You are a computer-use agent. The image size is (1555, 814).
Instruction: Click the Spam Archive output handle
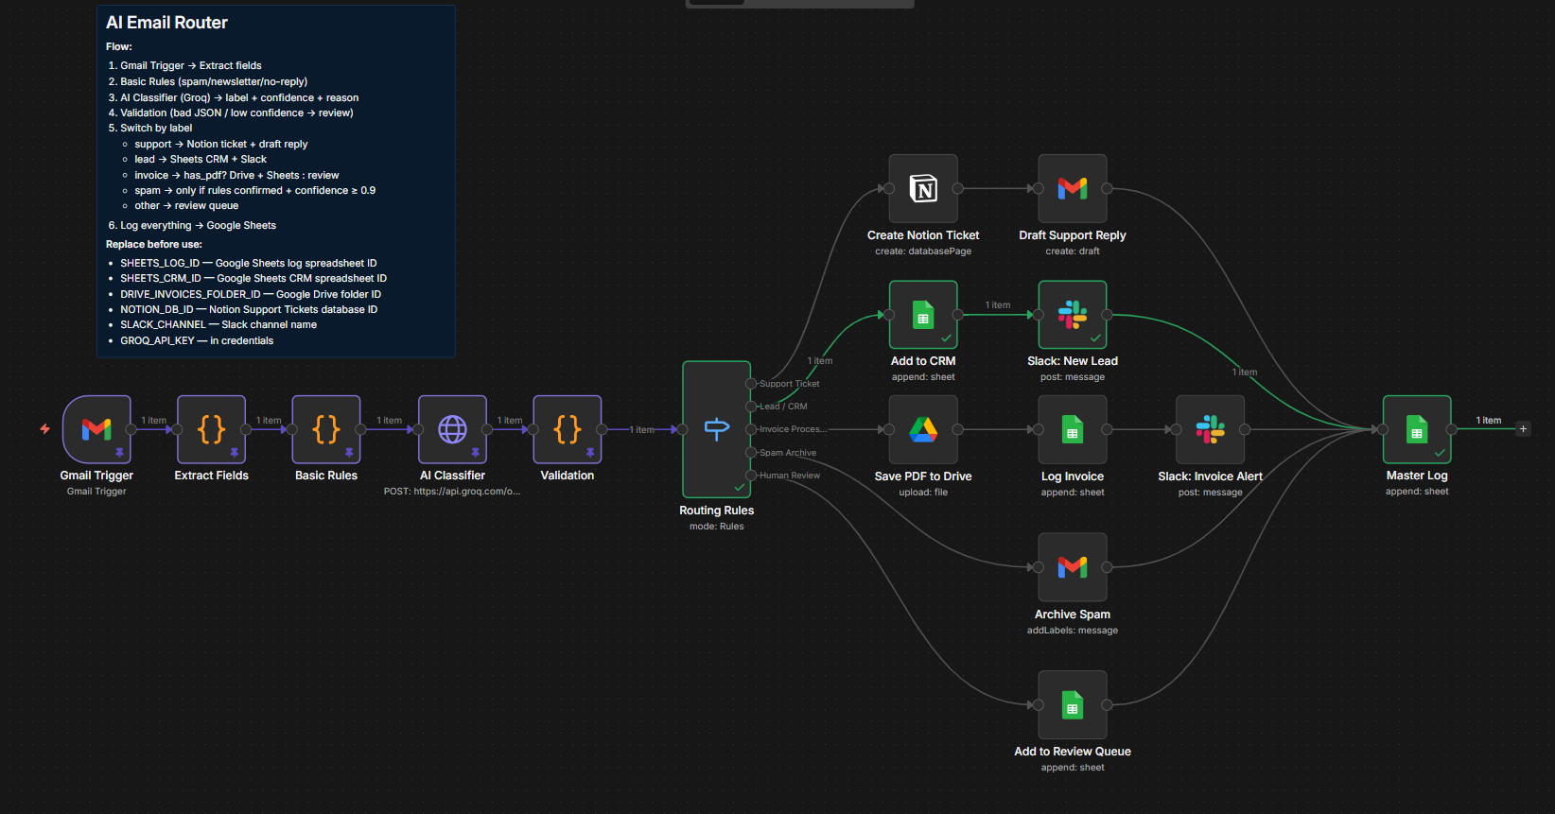coord(751,453)
